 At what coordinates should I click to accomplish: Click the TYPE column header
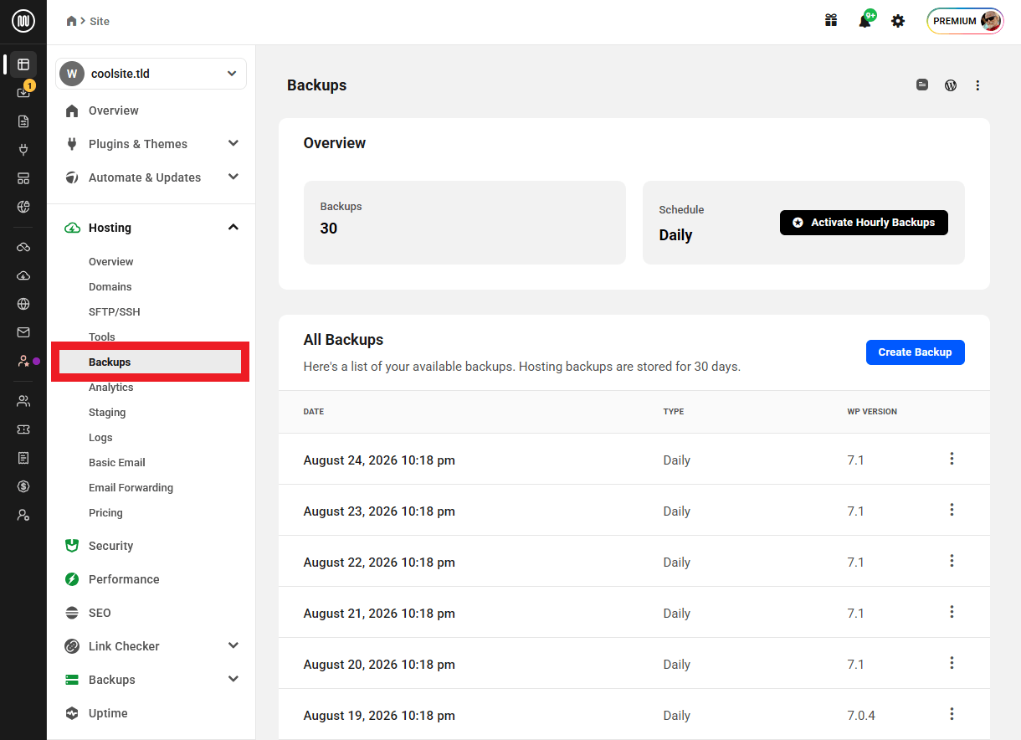[x=674, y=412]
